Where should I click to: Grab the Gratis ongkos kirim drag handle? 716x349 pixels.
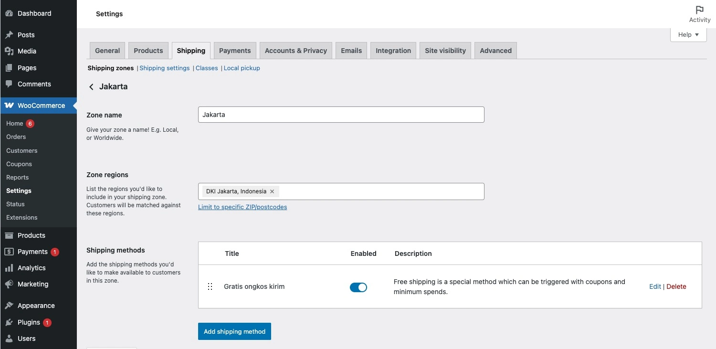pos(210,286)
